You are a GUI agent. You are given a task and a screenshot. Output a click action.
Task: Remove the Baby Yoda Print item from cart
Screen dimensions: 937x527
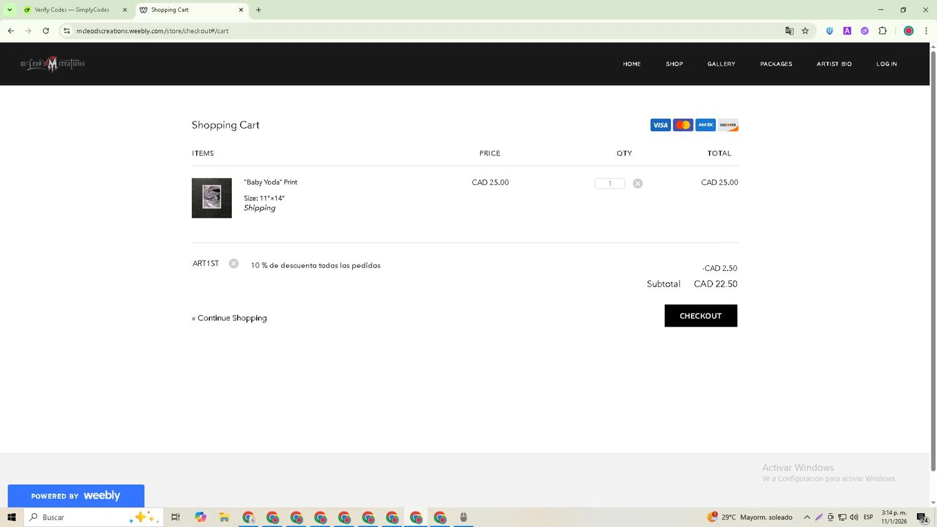638,184
